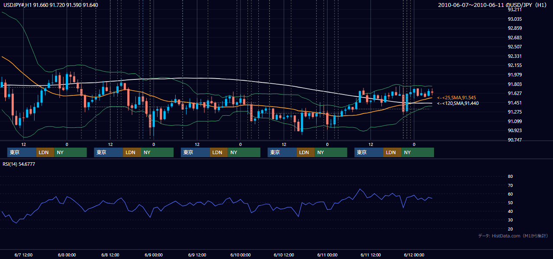
Task: Click the 91.627 price axis label
Action: tap(514, 93)
